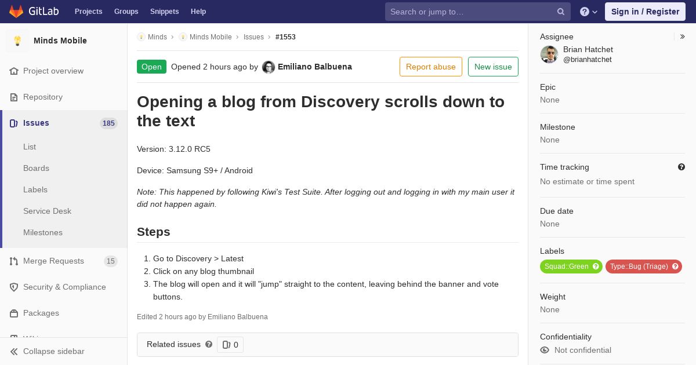Image resolution: width=696 pixels, height=365 pixels.
Task: Click Minds Mobile breadcrumb link
Action: click(x=211, y=36)
